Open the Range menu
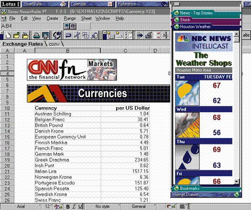Screen dimensions: 251x210 [70, 19]
